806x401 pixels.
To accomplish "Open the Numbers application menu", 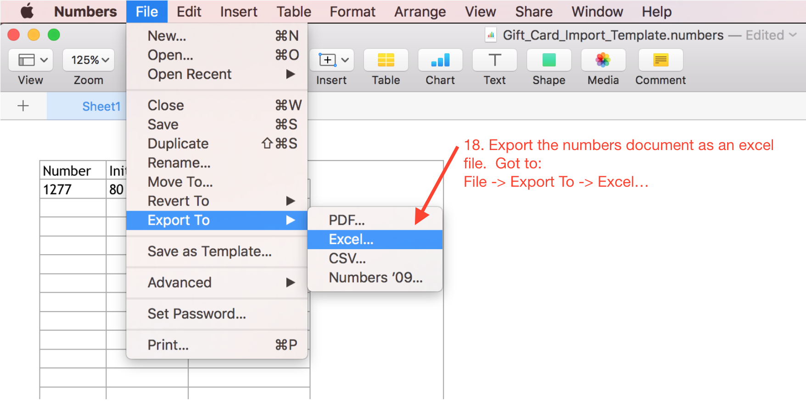I will [85, 11].
